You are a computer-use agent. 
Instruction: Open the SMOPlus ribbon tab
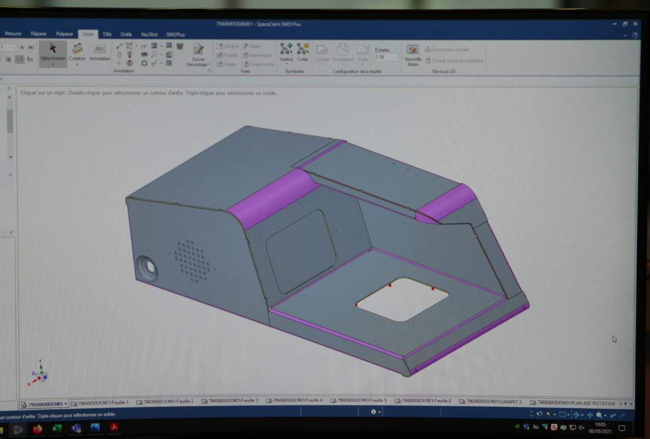coord(175,35)
